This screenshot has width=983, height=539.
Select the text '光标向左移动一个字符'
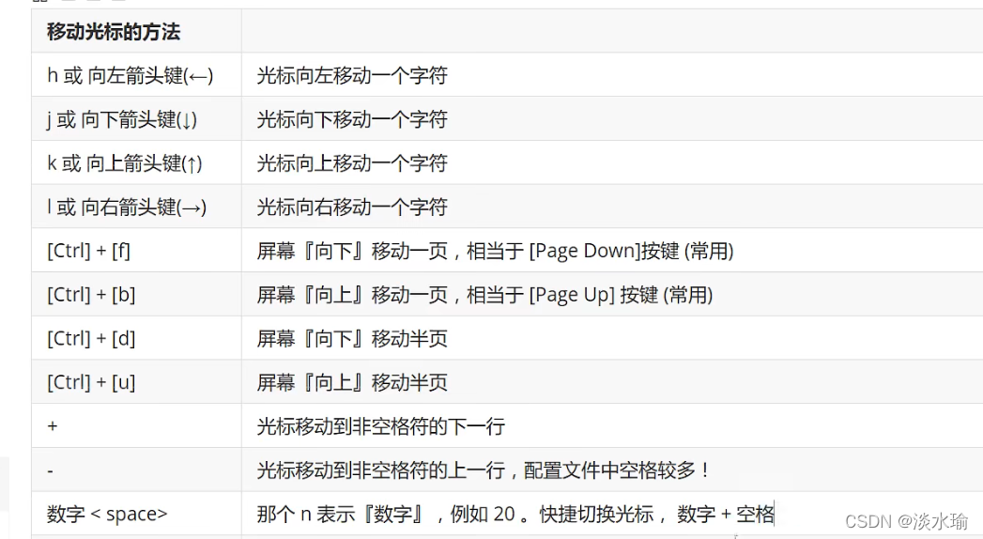(x=352, y=75)
